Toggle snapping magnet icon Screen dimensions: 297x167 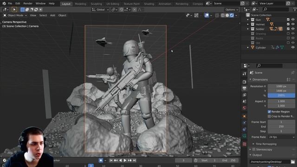tap(122, 9)
